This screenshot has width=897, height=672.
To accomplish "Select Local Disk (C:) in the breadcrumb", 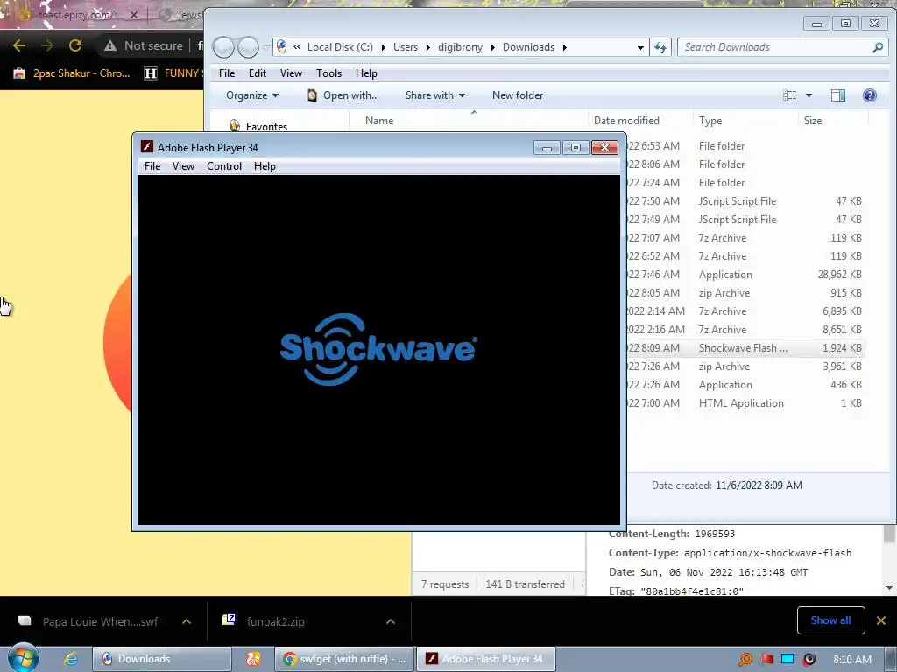I will (x=340, y=47).
